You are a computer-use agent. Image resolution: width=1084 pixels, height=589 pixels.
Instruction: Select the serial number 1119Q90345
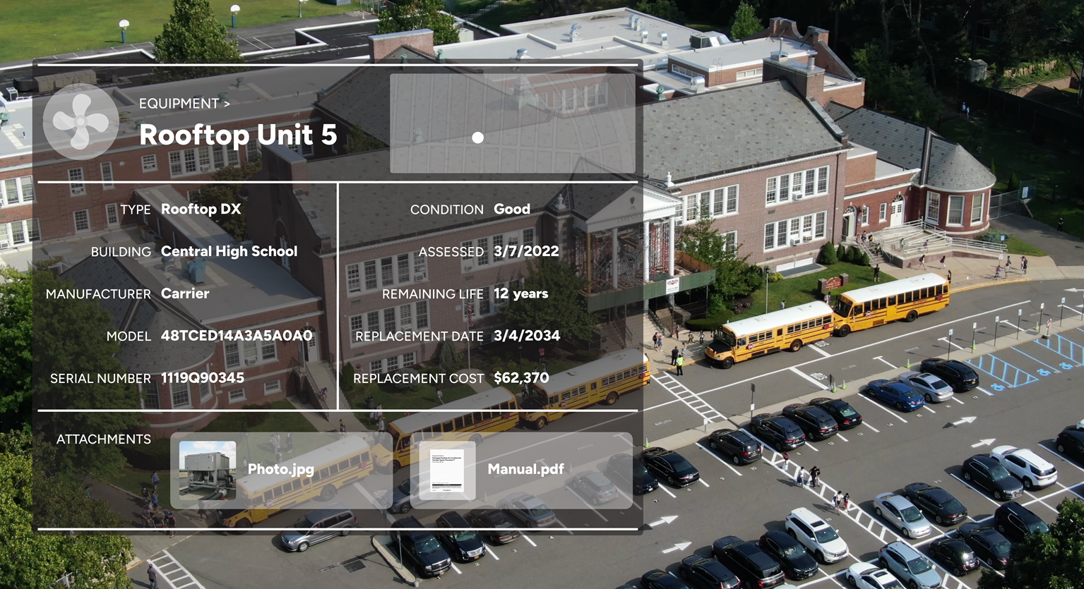pos(203,378)
